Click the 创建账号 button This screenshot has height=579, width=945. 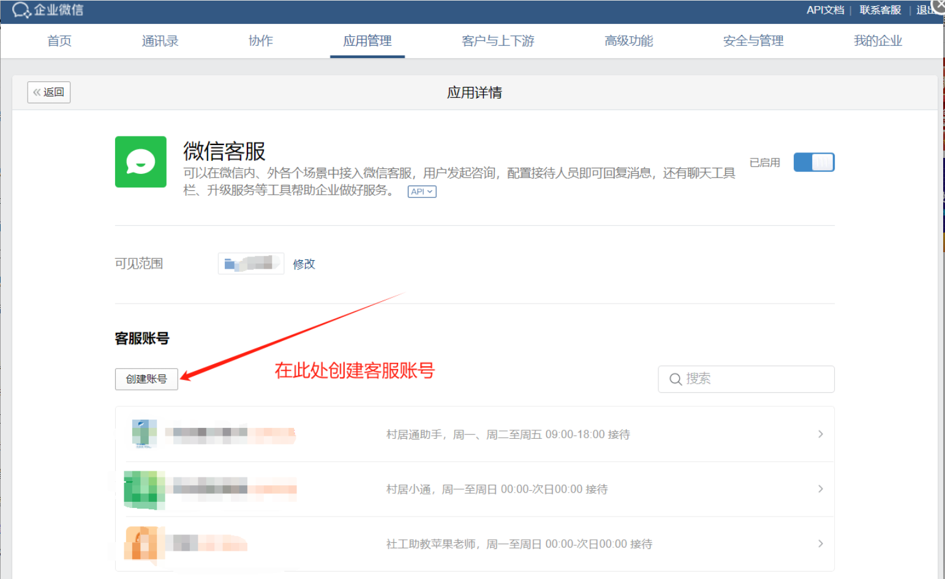tap(146, 379)
